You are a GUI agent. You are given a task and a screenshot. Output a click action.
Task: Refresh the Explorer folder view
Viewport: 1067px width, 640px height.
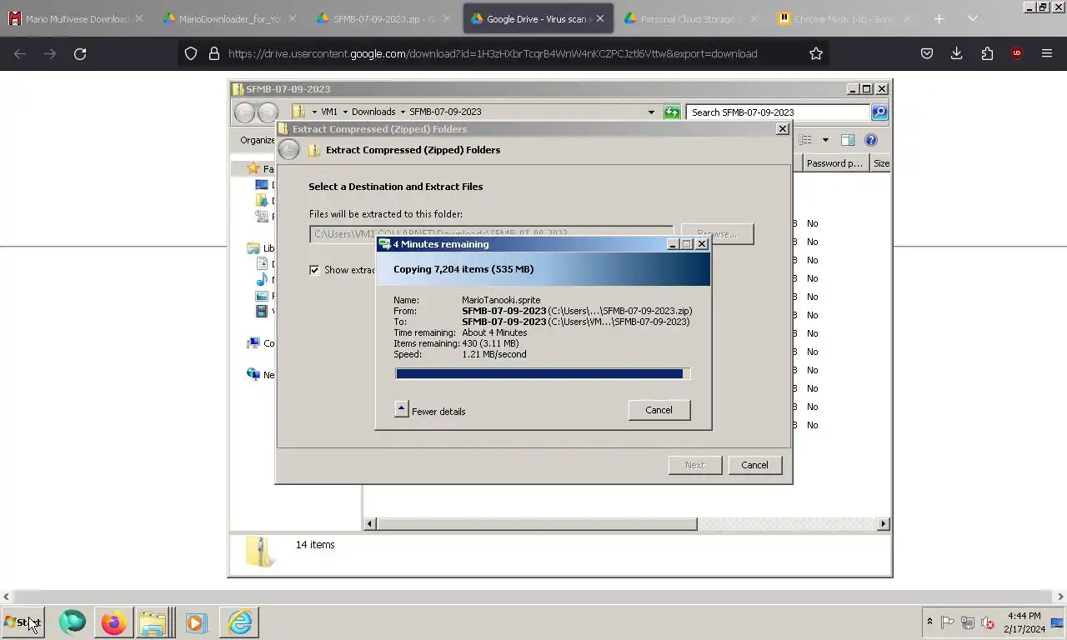[x=672, y=112]
